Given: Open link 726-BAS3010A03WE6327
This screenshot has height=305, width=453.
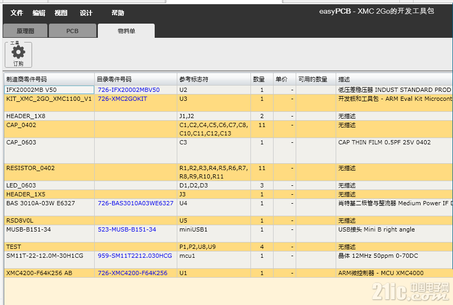Looking at the screenshot, I should [136, 203].
